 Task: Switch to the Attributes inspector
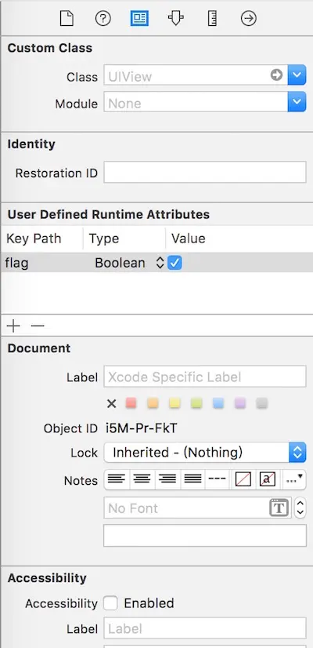(176, 19)
